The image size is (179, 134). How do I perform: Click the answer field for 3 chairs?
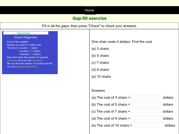147,97
